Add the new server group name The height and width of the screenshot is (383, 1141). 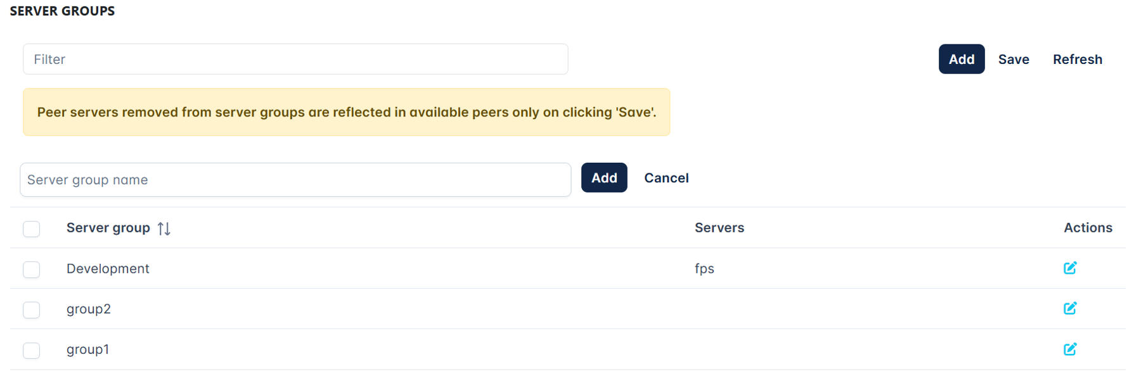(604, 178)
